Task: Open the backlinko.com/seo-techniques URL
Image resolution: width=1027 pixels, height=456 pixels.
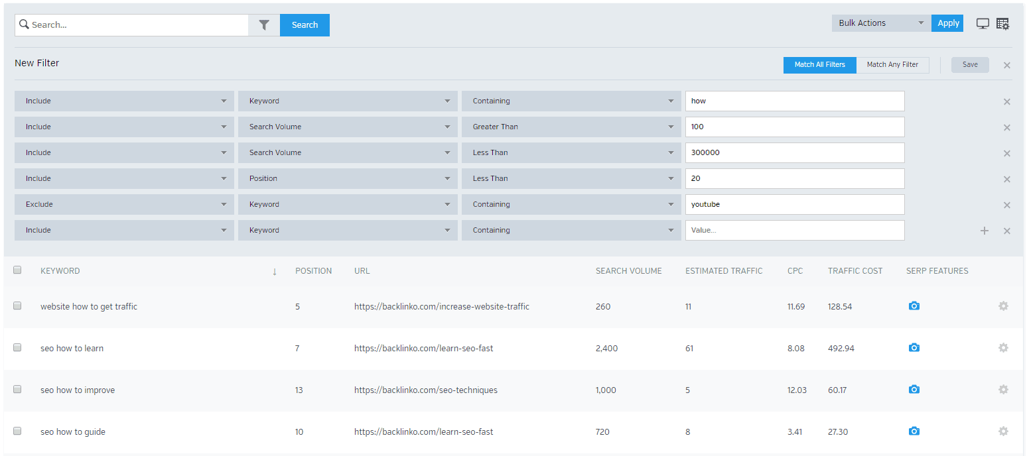Action: (x=426, y=390)
